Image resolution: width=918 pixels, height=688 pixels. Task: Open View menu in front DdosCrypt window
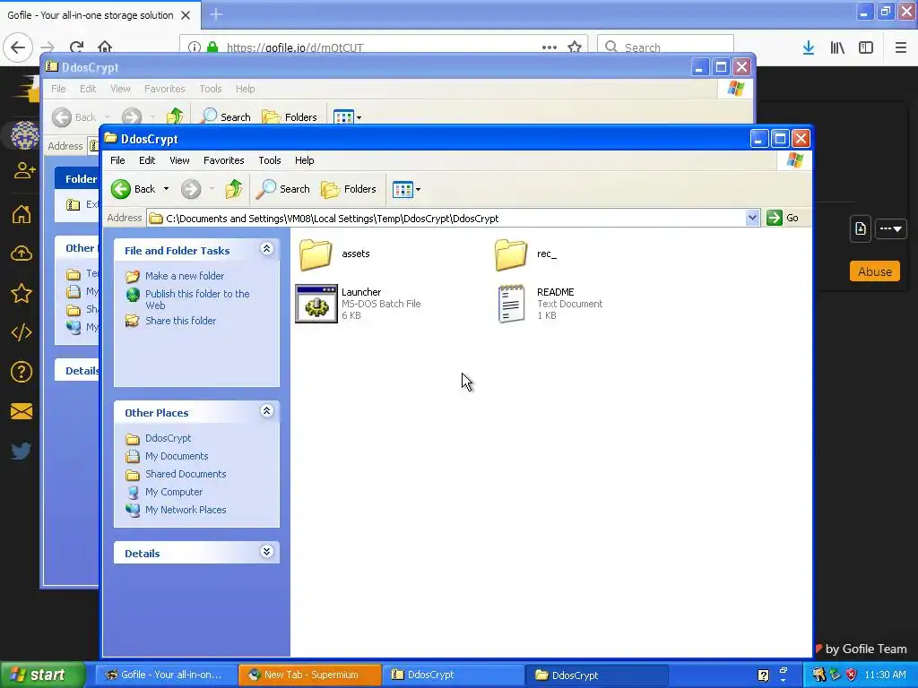pos(179,160)
